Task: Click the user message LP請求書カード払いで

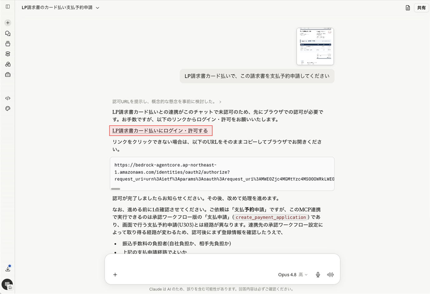Action: (x=257, y=76)
